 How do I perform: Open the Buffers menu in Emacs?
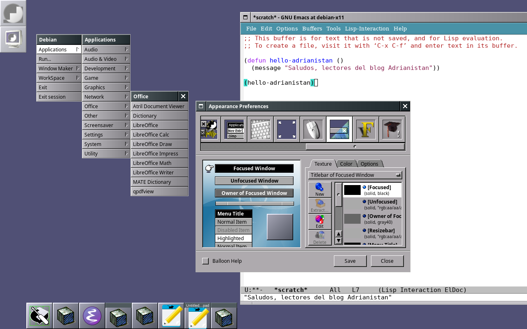point(312,28)
